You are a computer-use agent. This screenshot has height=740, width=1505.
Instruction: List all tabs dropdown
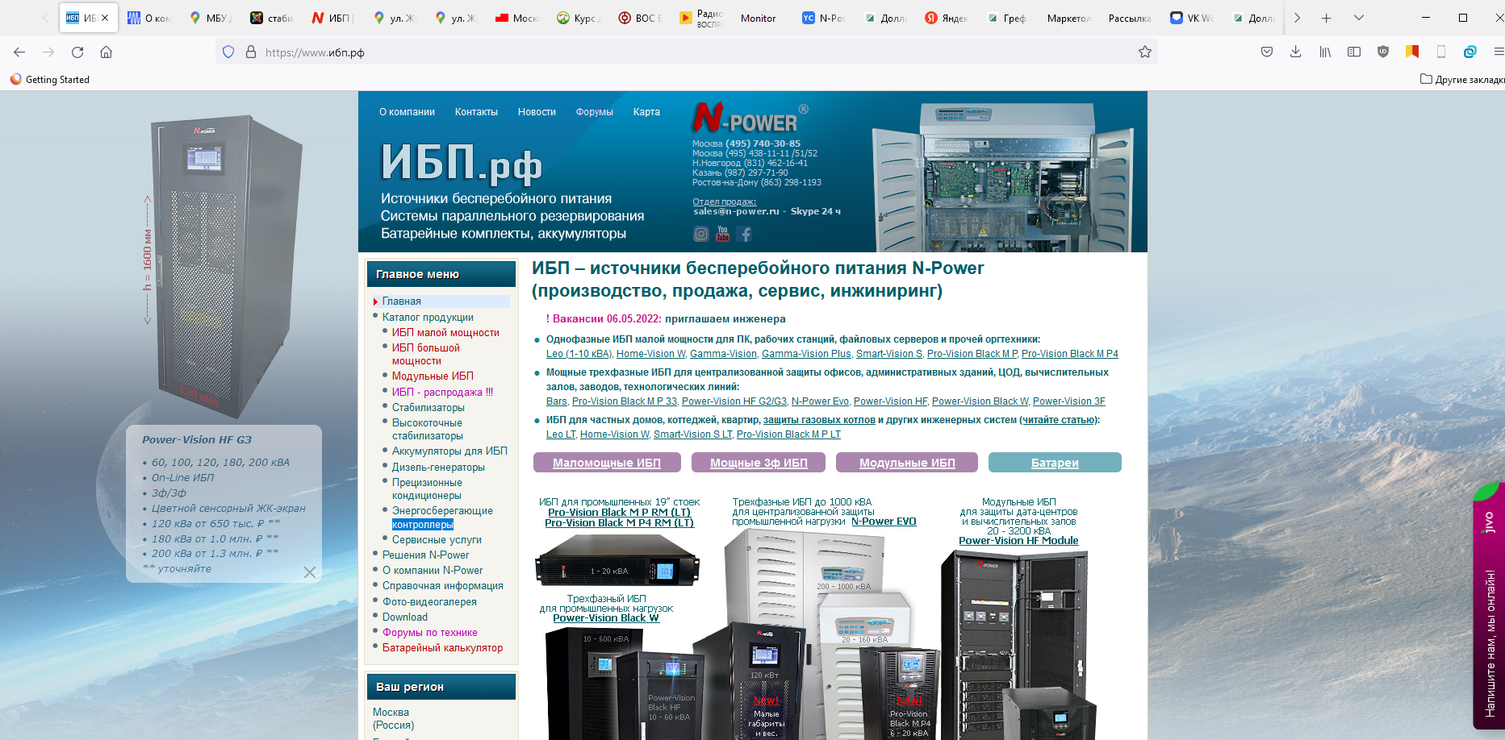(x=1359, y=18)
